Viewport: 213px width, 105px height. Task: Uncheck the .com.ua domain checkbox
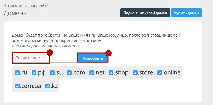click(x=17, y=86)
